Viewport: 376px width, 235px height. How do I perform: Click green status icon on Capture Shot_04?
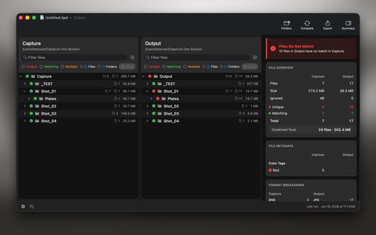coord(31,121)
